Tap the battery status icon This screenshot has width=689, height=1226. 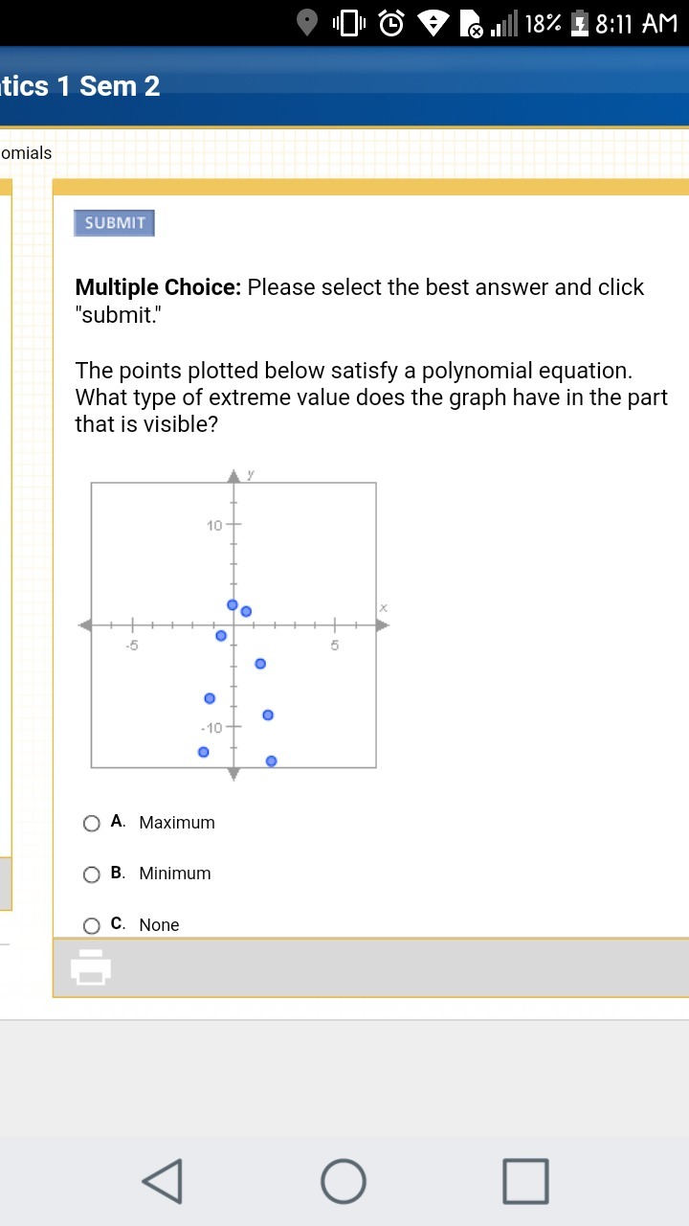click(x=579, y=22)
